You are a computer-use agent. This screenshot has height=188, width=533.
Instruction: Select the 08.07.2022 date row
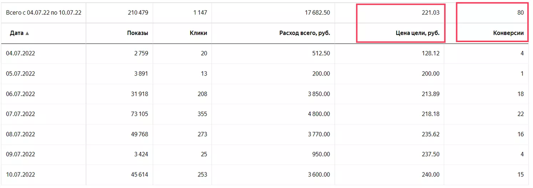266,134
